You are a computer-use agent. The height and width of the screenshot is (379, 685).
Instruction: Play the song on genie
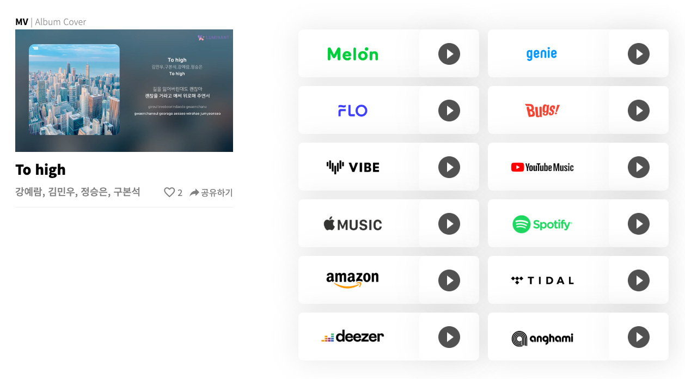click(x=638, y=54)
